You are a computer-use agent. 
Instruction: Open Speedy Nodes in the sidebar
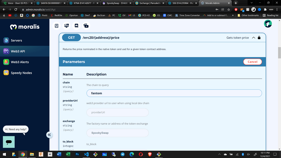pyautogui.click(x=25, y=73)
